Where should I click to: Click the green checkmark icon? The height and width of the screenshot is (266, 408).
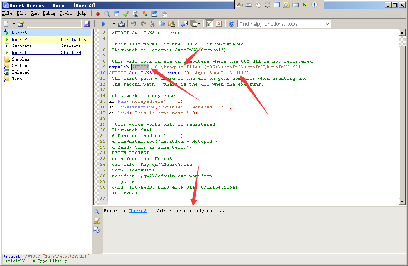click(x=126, y=14)
